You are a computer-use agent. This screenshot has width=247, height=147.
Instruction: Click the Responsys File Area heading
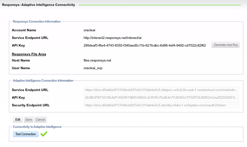point(29,54)
